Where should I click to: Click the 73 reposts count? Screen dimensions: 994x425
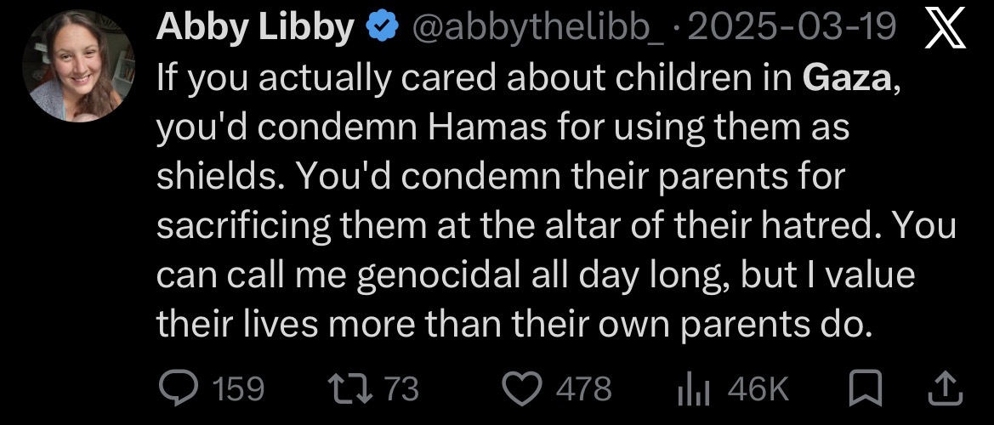402,388
